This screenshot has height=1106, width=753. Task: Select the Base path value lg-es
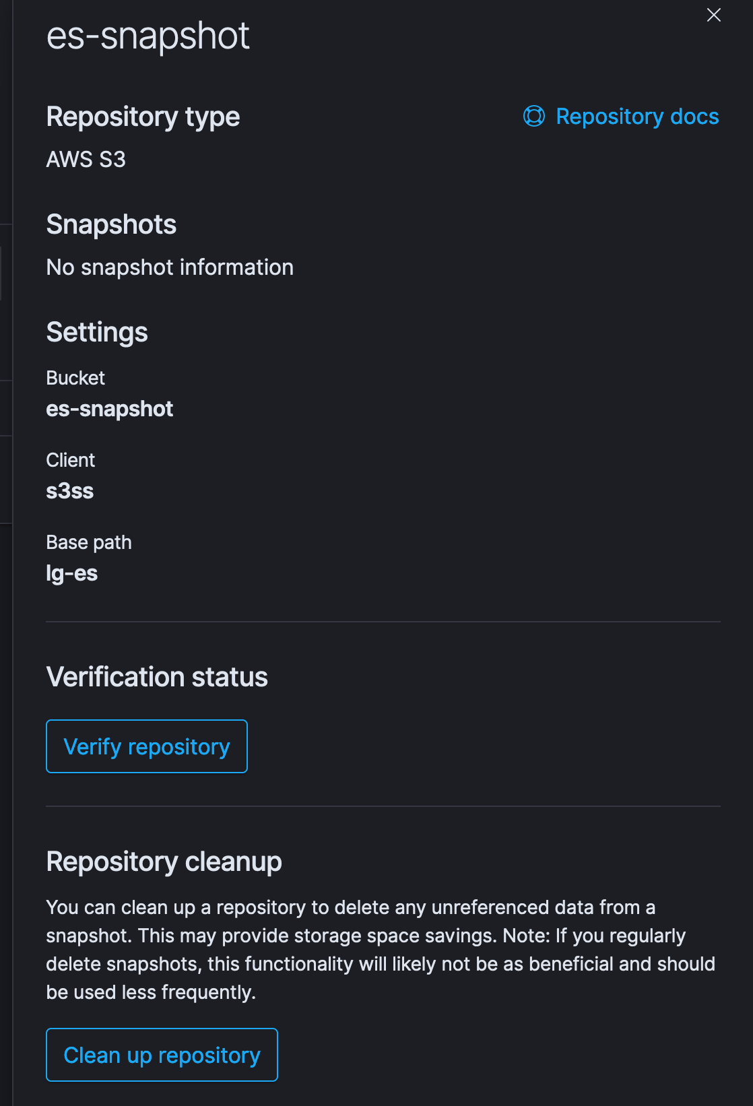71,573
